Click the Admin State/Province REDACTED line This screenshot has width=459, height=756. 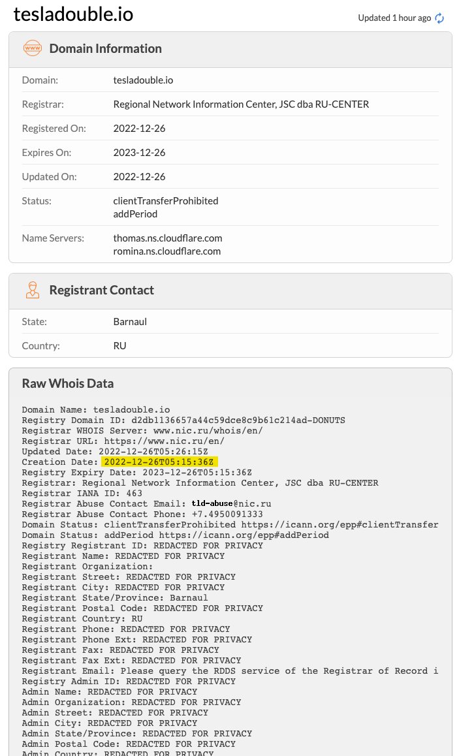(137, 733)
